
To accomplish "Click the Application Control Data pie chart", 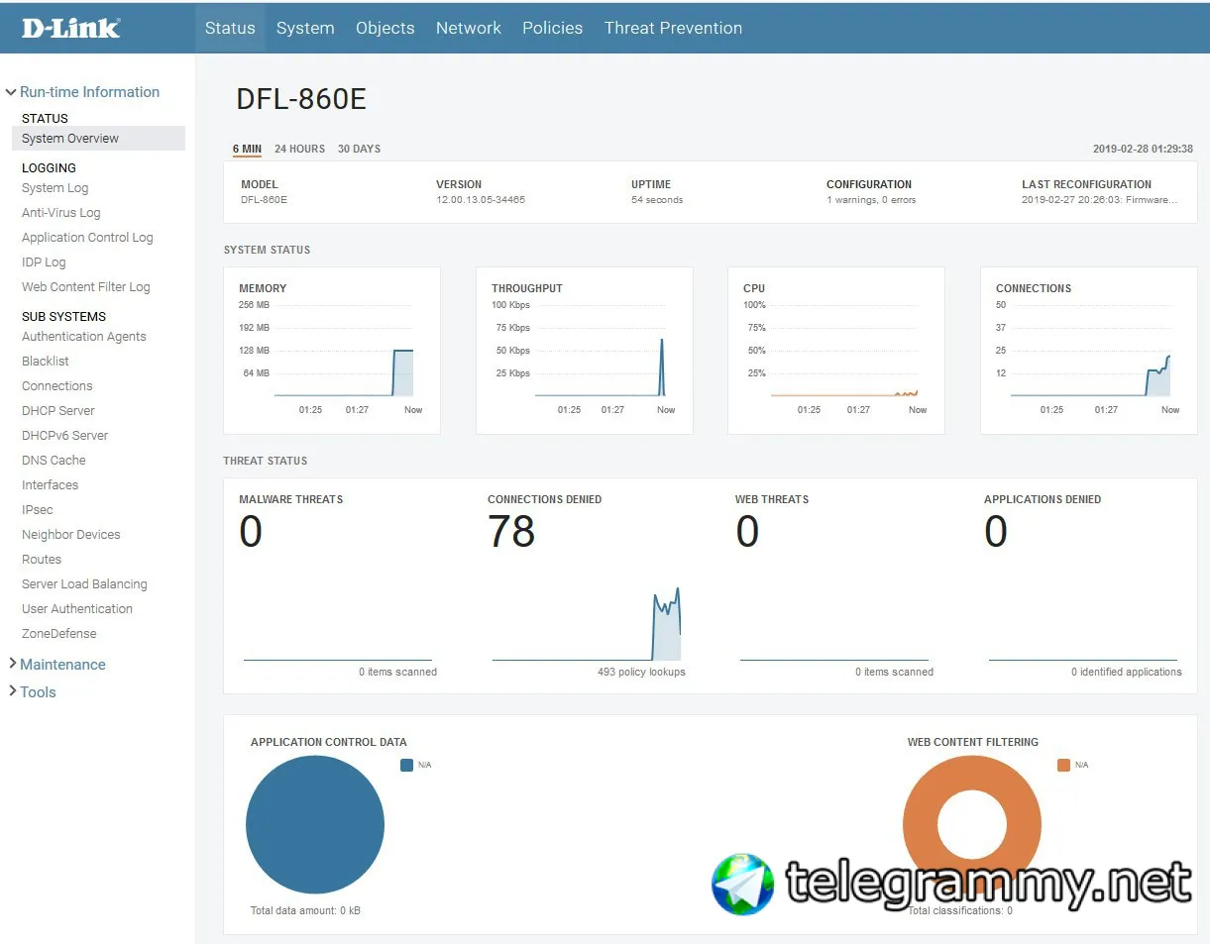I will (x=315, y=825).
